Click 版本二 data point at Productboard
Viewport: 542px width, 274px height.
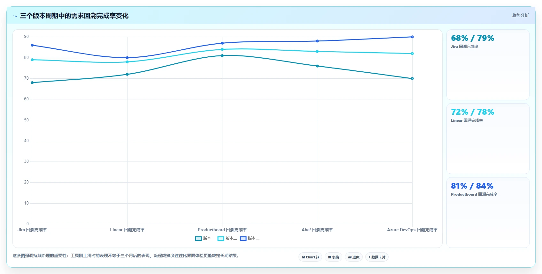tap(222, 49)
